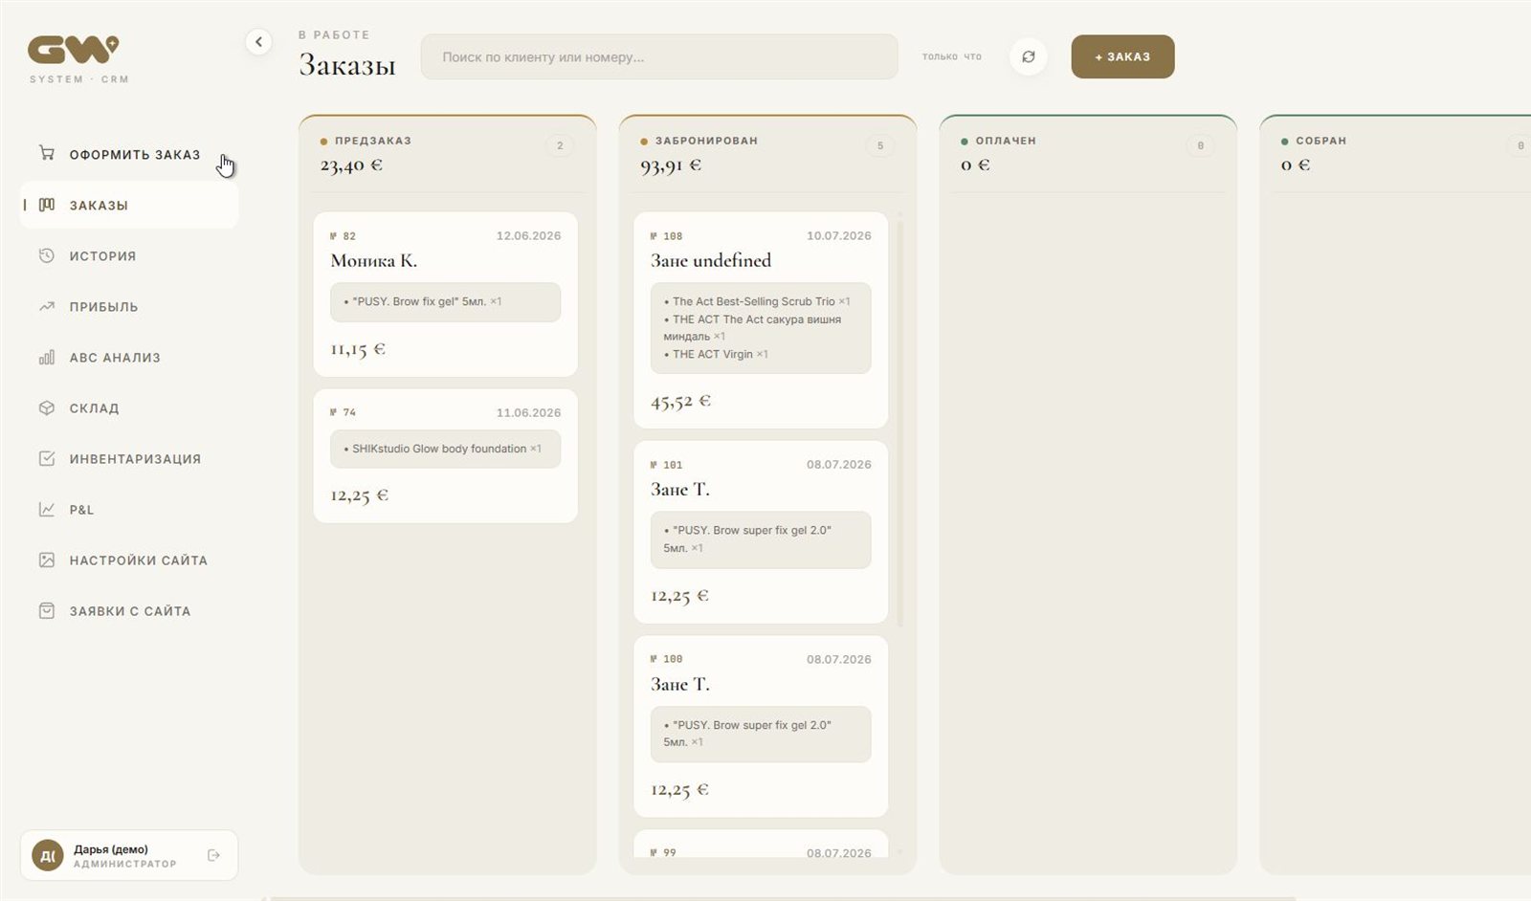
Task: Open the P&L report
Action: coord(129,509)
